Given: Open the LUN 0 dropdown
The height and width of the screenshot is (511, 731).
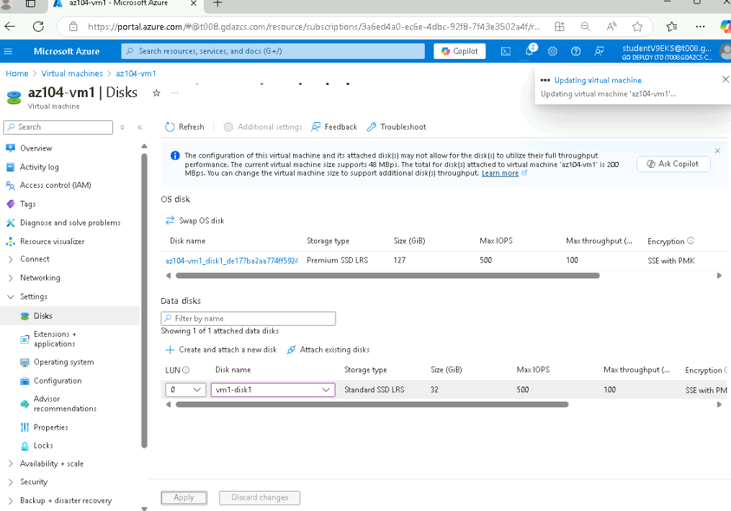Looking at the screenshot, I should [x=186, y=389].
